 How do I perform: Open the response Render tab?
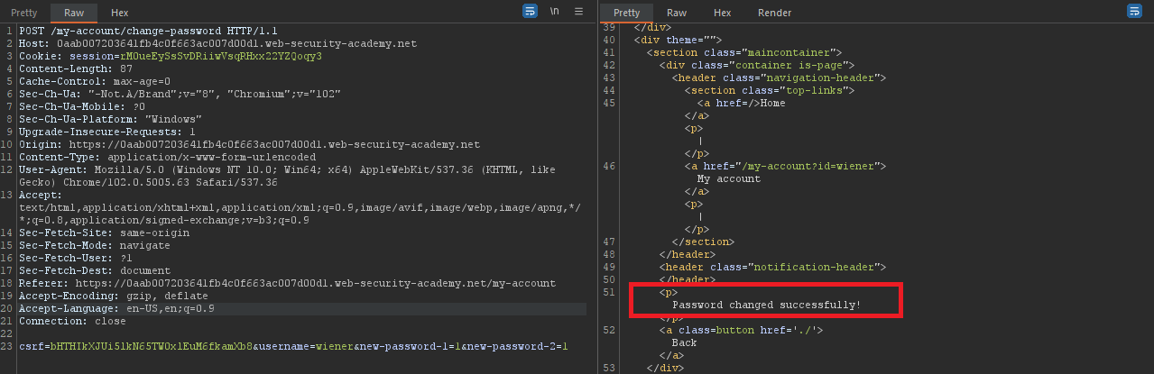pyautogui.click(x=774, y=13)
